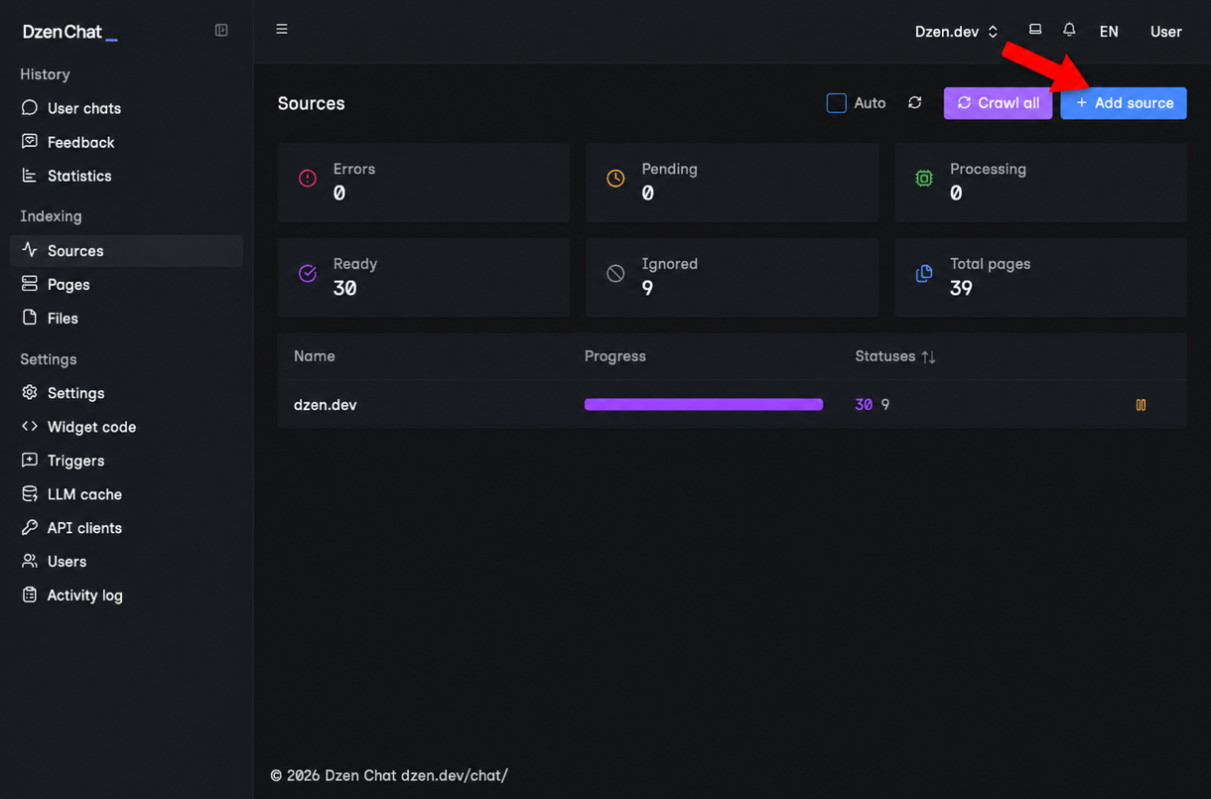This screenshot has width=1211, height=799.
Task: Click the Sources page heading
Action: tap(312, 103)
